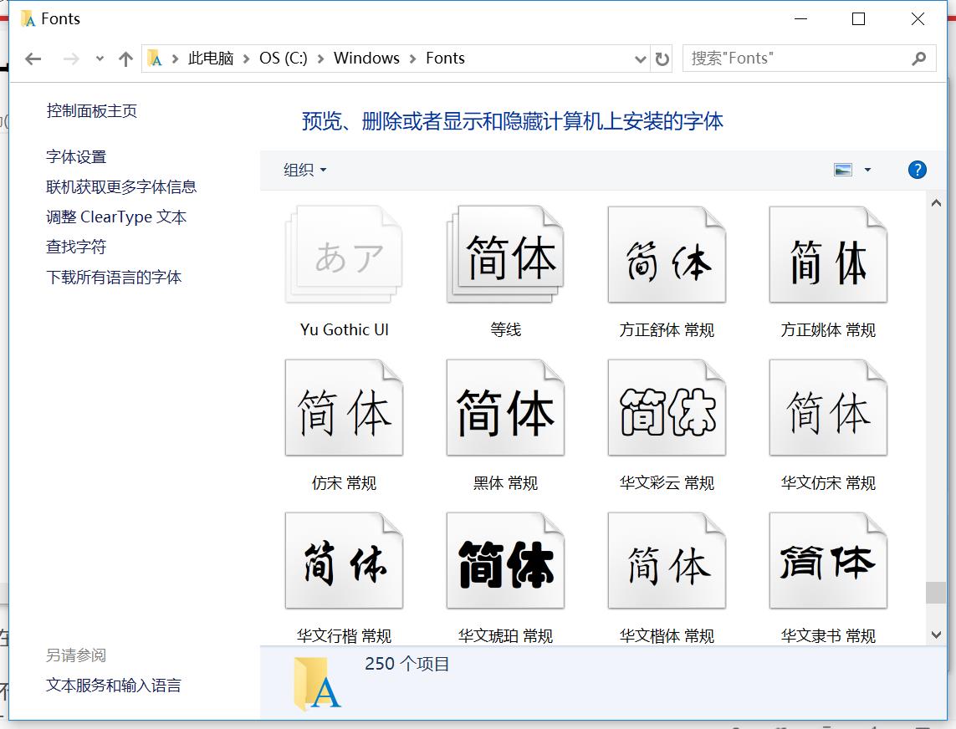Viewport: 956px width, 729px height.
Task: Go up one folder level with the up arrow
Action: (x=125, y=59)
